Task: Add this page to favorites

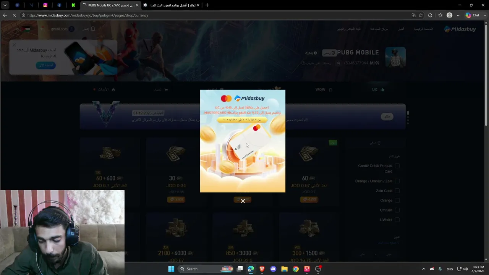Action: [x=421, y=15]
